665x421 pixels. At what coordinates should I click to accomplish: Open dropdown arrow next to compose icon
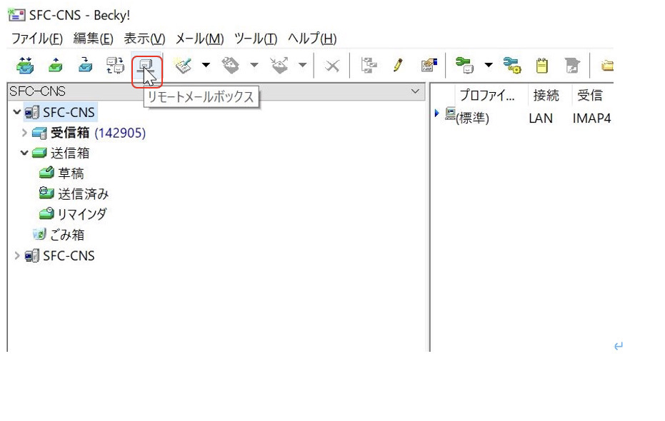coord(206,66)
